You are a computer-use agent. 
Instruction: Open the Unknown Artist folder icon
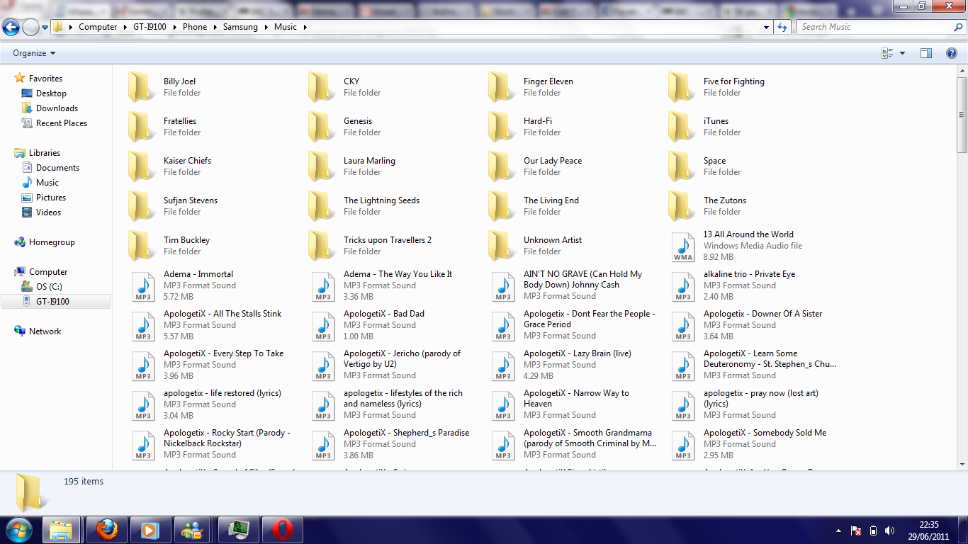coord(502,246)
